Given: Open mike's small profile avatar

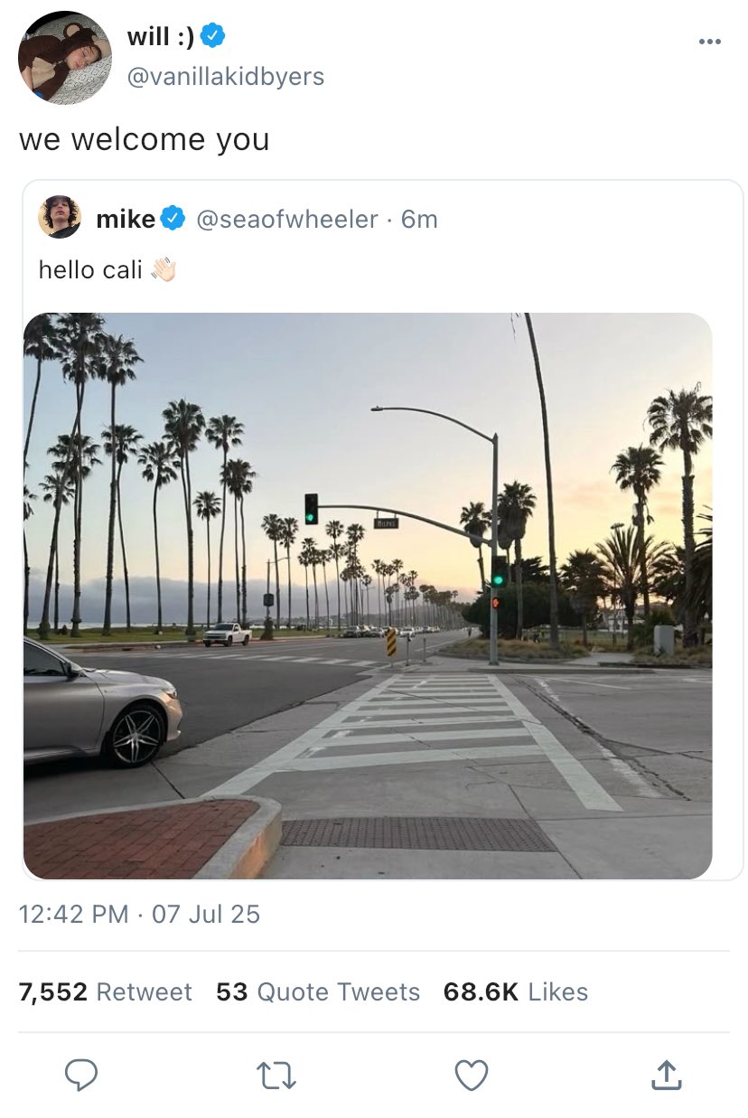Looking at the screenshot, I should (60, 218).
